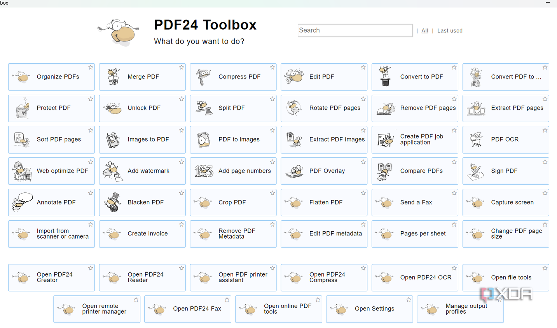Click the Sign PDF pen icon
557x328 pixels.
pos(476,171)
